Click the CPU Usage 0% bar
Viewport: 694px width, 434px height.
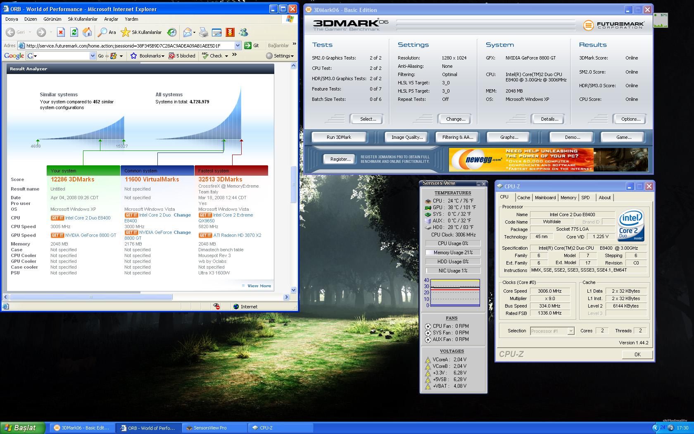point(453,243)
